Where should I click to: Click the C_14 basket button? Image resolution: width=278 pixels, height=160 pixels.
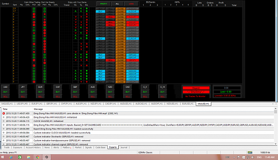tap(162, 87)
